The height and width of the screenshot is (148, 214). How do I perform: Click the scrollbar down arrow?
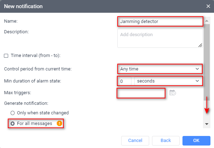point(206,124)
